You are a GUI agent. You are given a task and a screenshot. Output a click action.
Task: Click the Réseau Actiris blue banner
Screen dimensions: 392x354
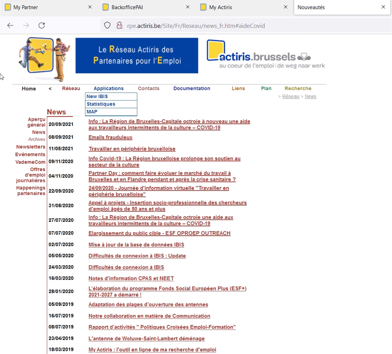tap(137, 55)
